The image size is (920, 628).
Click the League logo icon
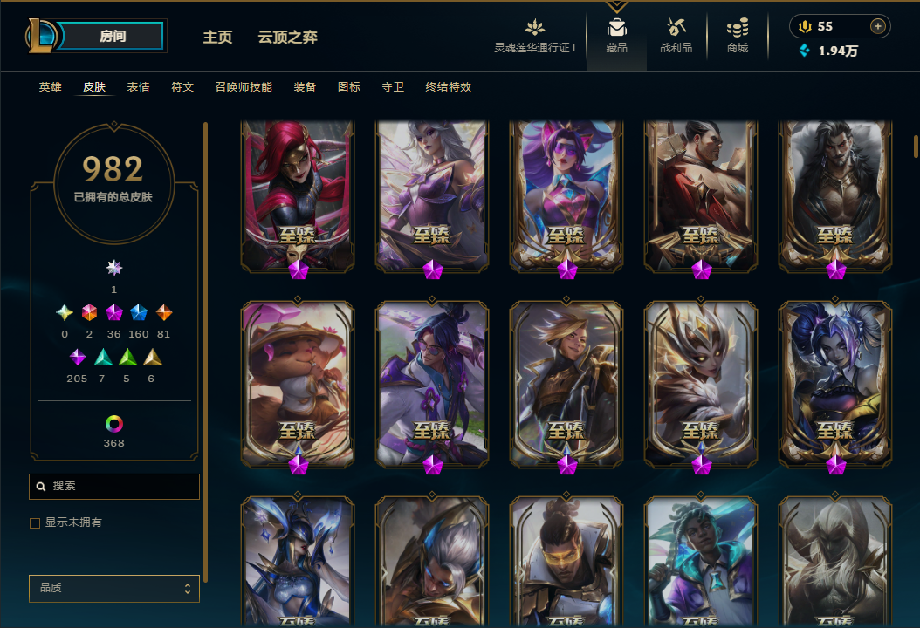click(40, 35)
